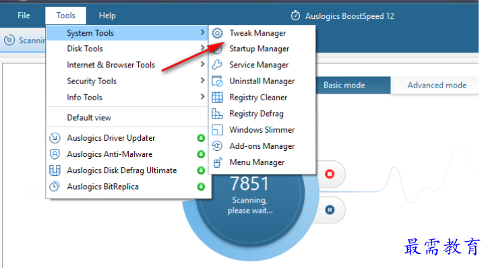The image size is (486, 268).
Task: Click the Auslogics Disk Defrag Ultimate icon
Action: (x=55, y=170)
